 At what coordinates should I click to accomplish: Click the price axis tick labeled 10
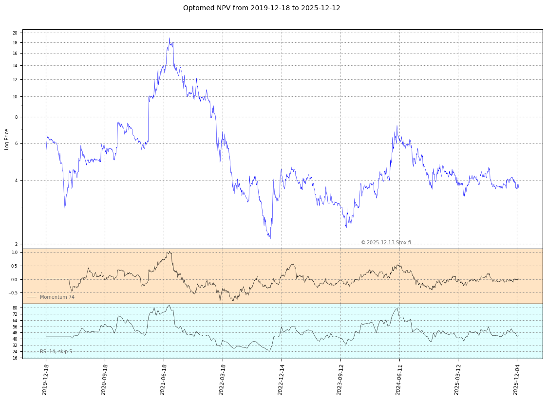point(15,97)
